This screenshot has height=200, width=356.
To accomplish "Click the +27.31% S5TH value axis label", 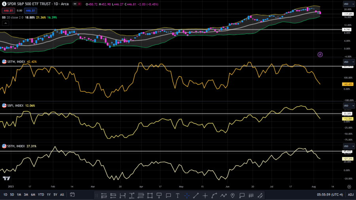I will (x=348, y=159).
